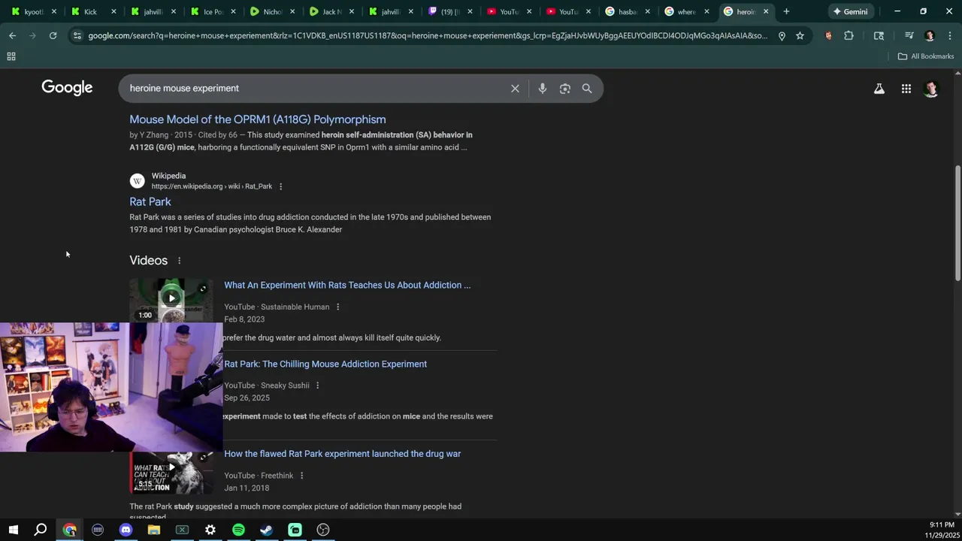Open options for the Sustainable Human video
Image resolution: width=962 pixels, height=541 pixels.
click(x=337, y=307)
